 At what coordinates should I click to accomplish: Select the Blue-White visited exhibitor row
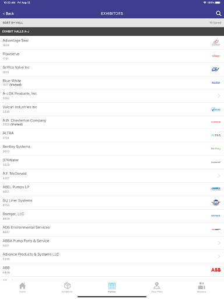112,83
